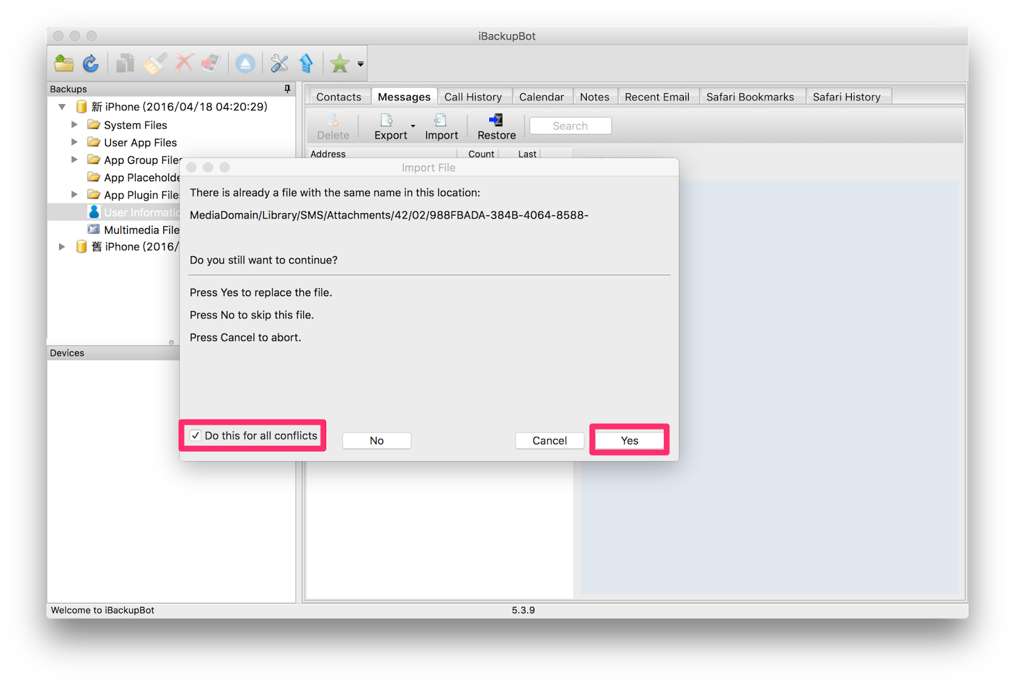Click No to skip this file

pos(377,441)
